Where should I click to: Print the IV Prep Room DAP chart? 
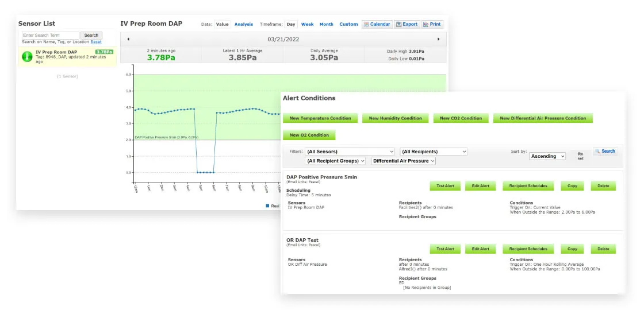[432, 24]
